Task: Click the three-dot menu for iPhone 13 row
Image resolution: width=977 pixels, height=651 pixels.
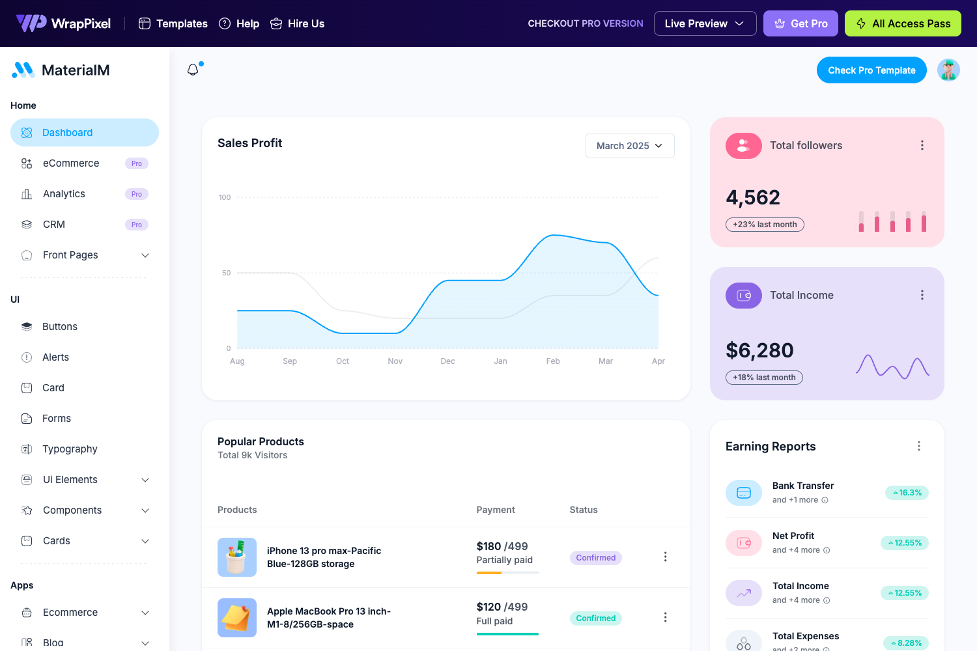Action: tap(665, 557)
